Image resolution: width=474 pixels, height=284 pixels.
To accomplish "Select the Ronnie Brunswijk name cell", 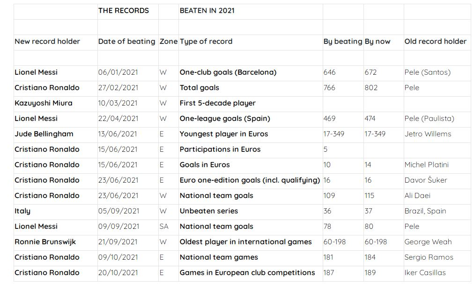I will 45,242.
